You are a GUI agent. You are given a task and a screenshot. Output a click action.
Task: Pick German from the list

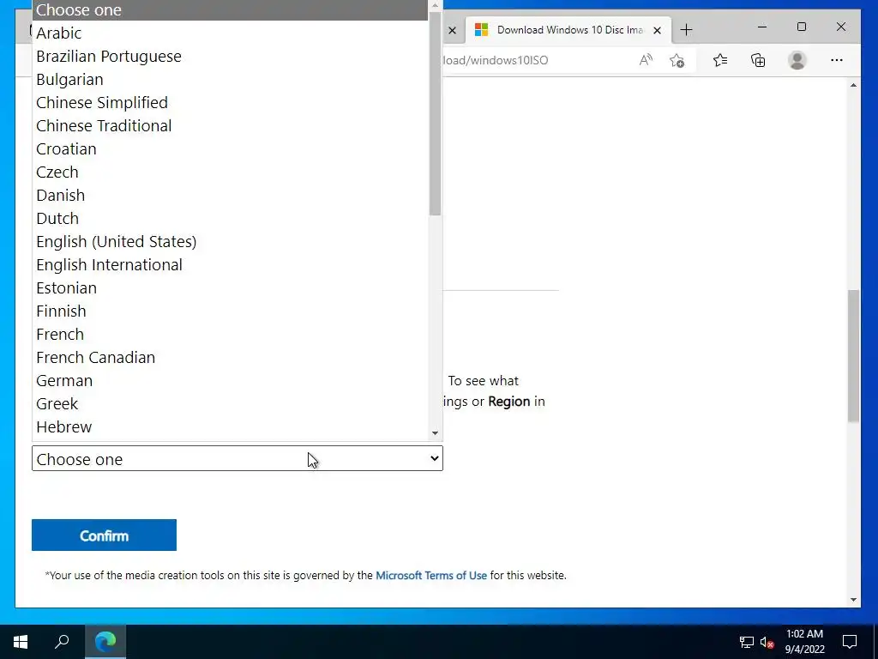(x=230, y=380)
